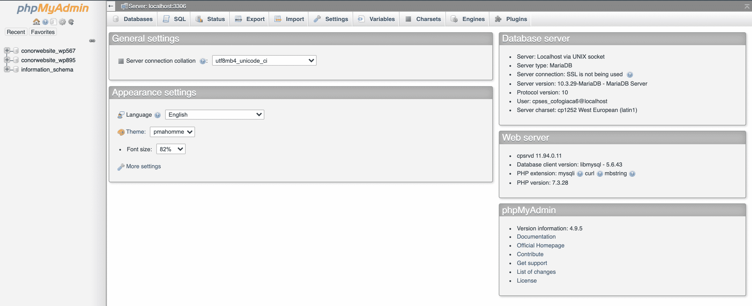Viewport: 752px width, 306px height.
Task: Click the List of changes link
Action: 536,272
